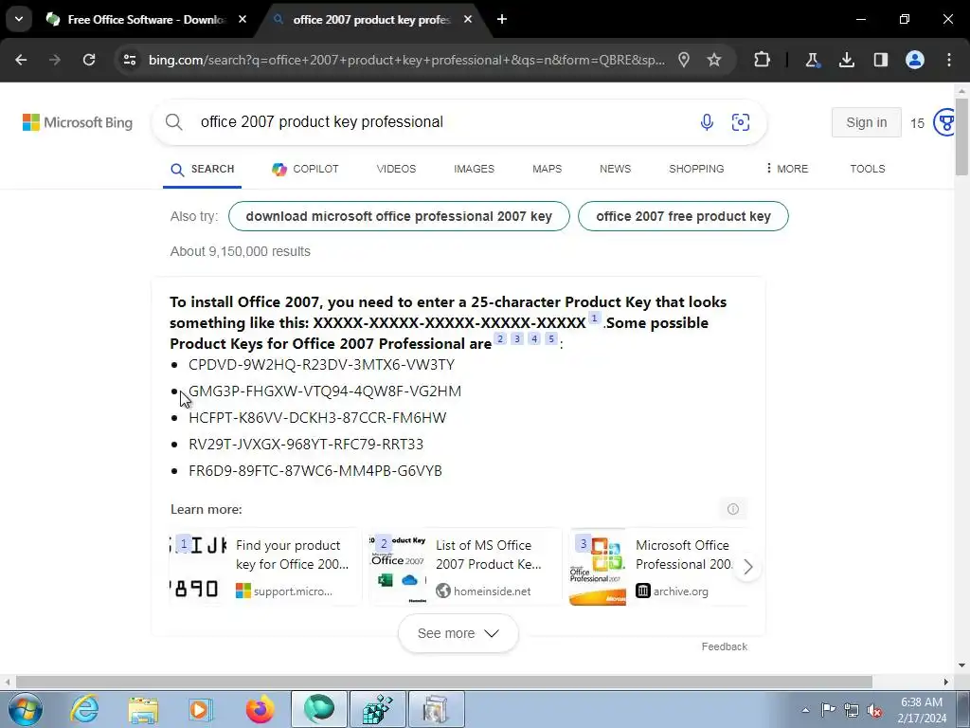This screenshot has height=728, width=970.
Task: Click the Sign in button
Action: [x=866, y=122]
